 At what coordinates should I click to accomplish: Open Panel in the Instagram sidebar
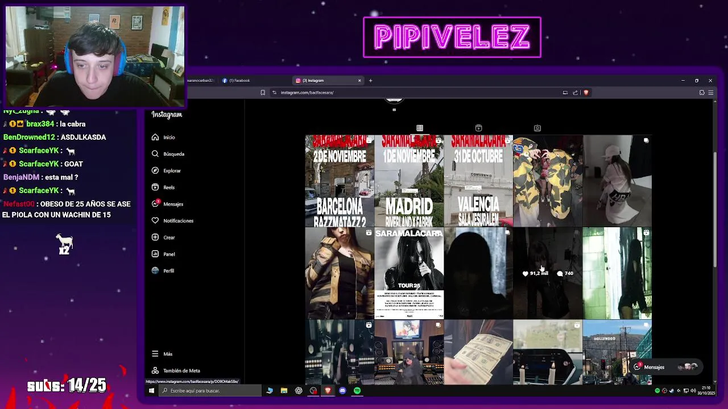click(x=163, y=254)
